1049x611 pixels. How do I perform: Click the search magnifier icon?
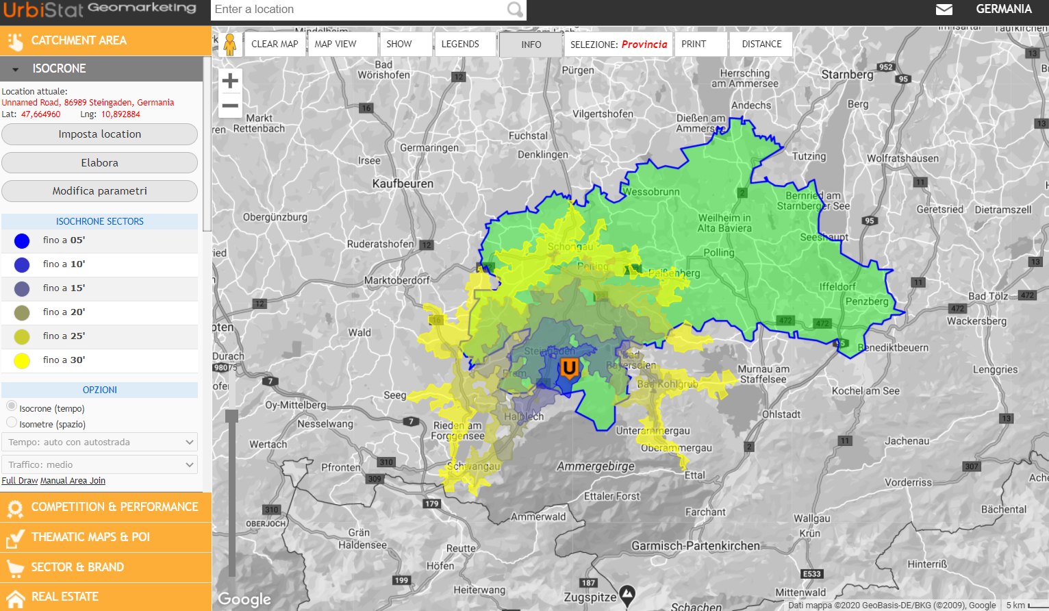pyautogui.click(x=515, y=10)
